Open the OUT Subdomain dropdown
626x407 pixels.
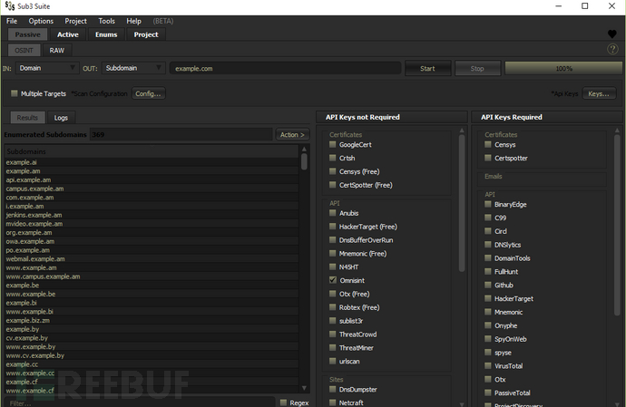click(133, 68)
